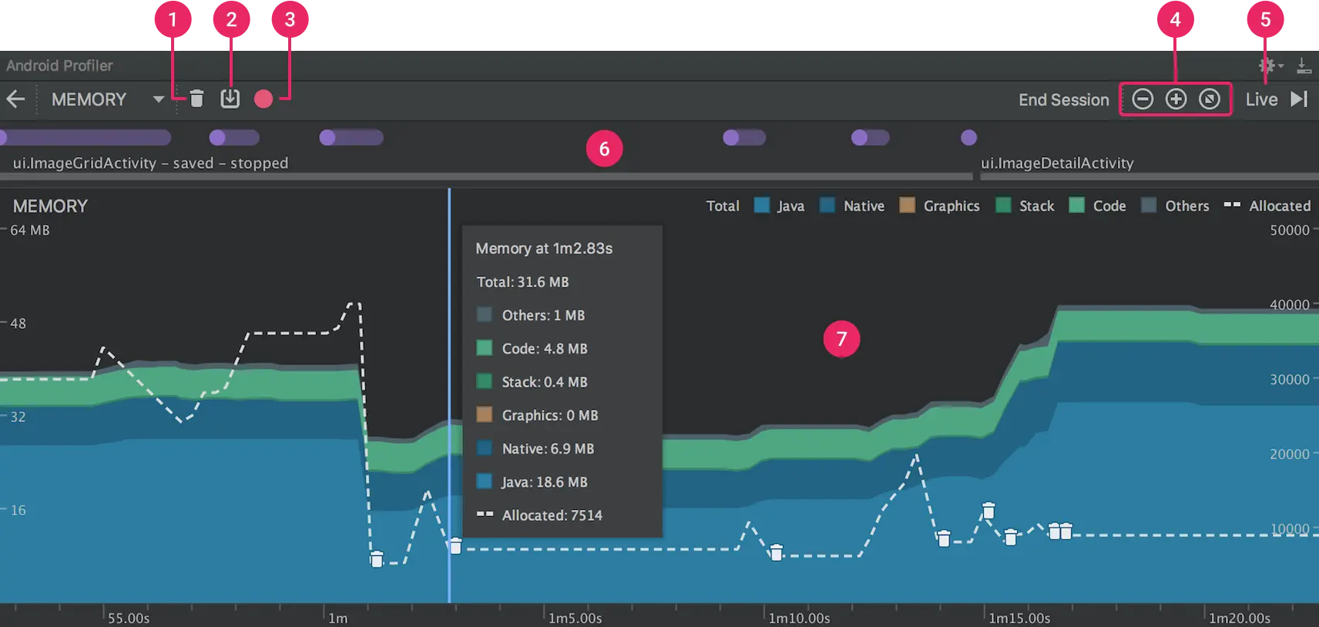
Task: Click the Allocated dashed-line legend entry
Action: pos(1267,206)
